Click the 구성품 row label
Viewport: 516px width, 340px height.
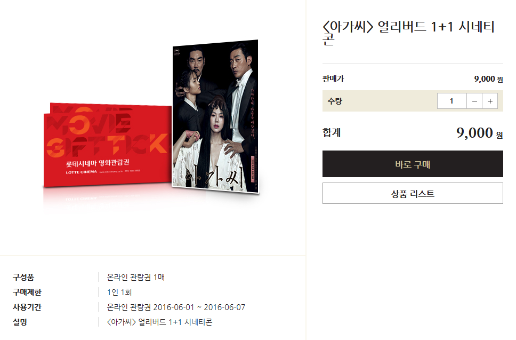click(x=23, y=277)
